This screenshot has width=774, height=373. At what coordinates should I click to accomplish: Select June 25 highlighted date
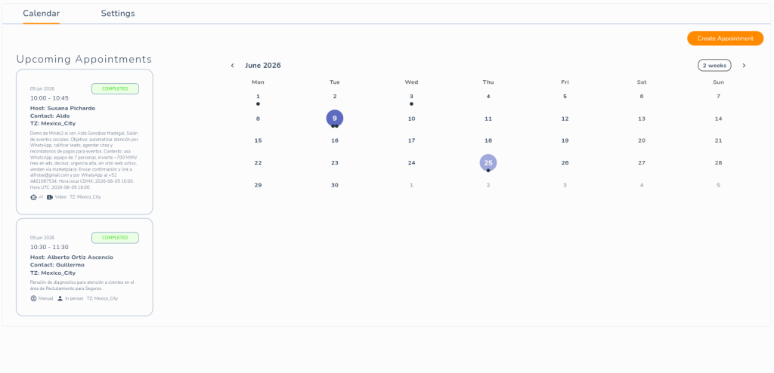[488, 163]
